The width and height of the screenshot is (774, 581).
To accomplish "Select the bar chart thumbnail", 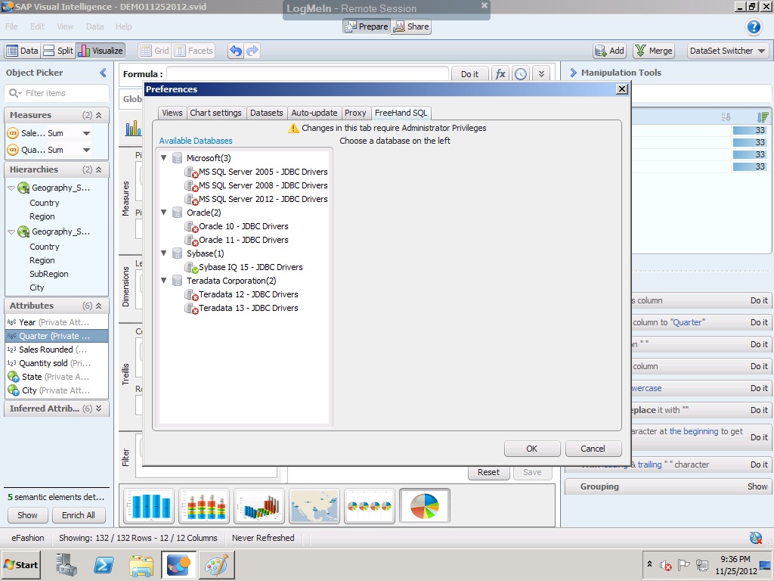I will pyautogui.click(x=149, y=506).
